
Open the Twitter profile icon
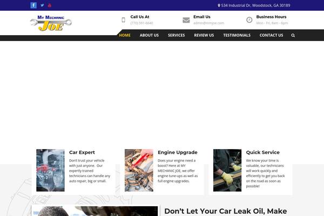[x=42, y=5]
